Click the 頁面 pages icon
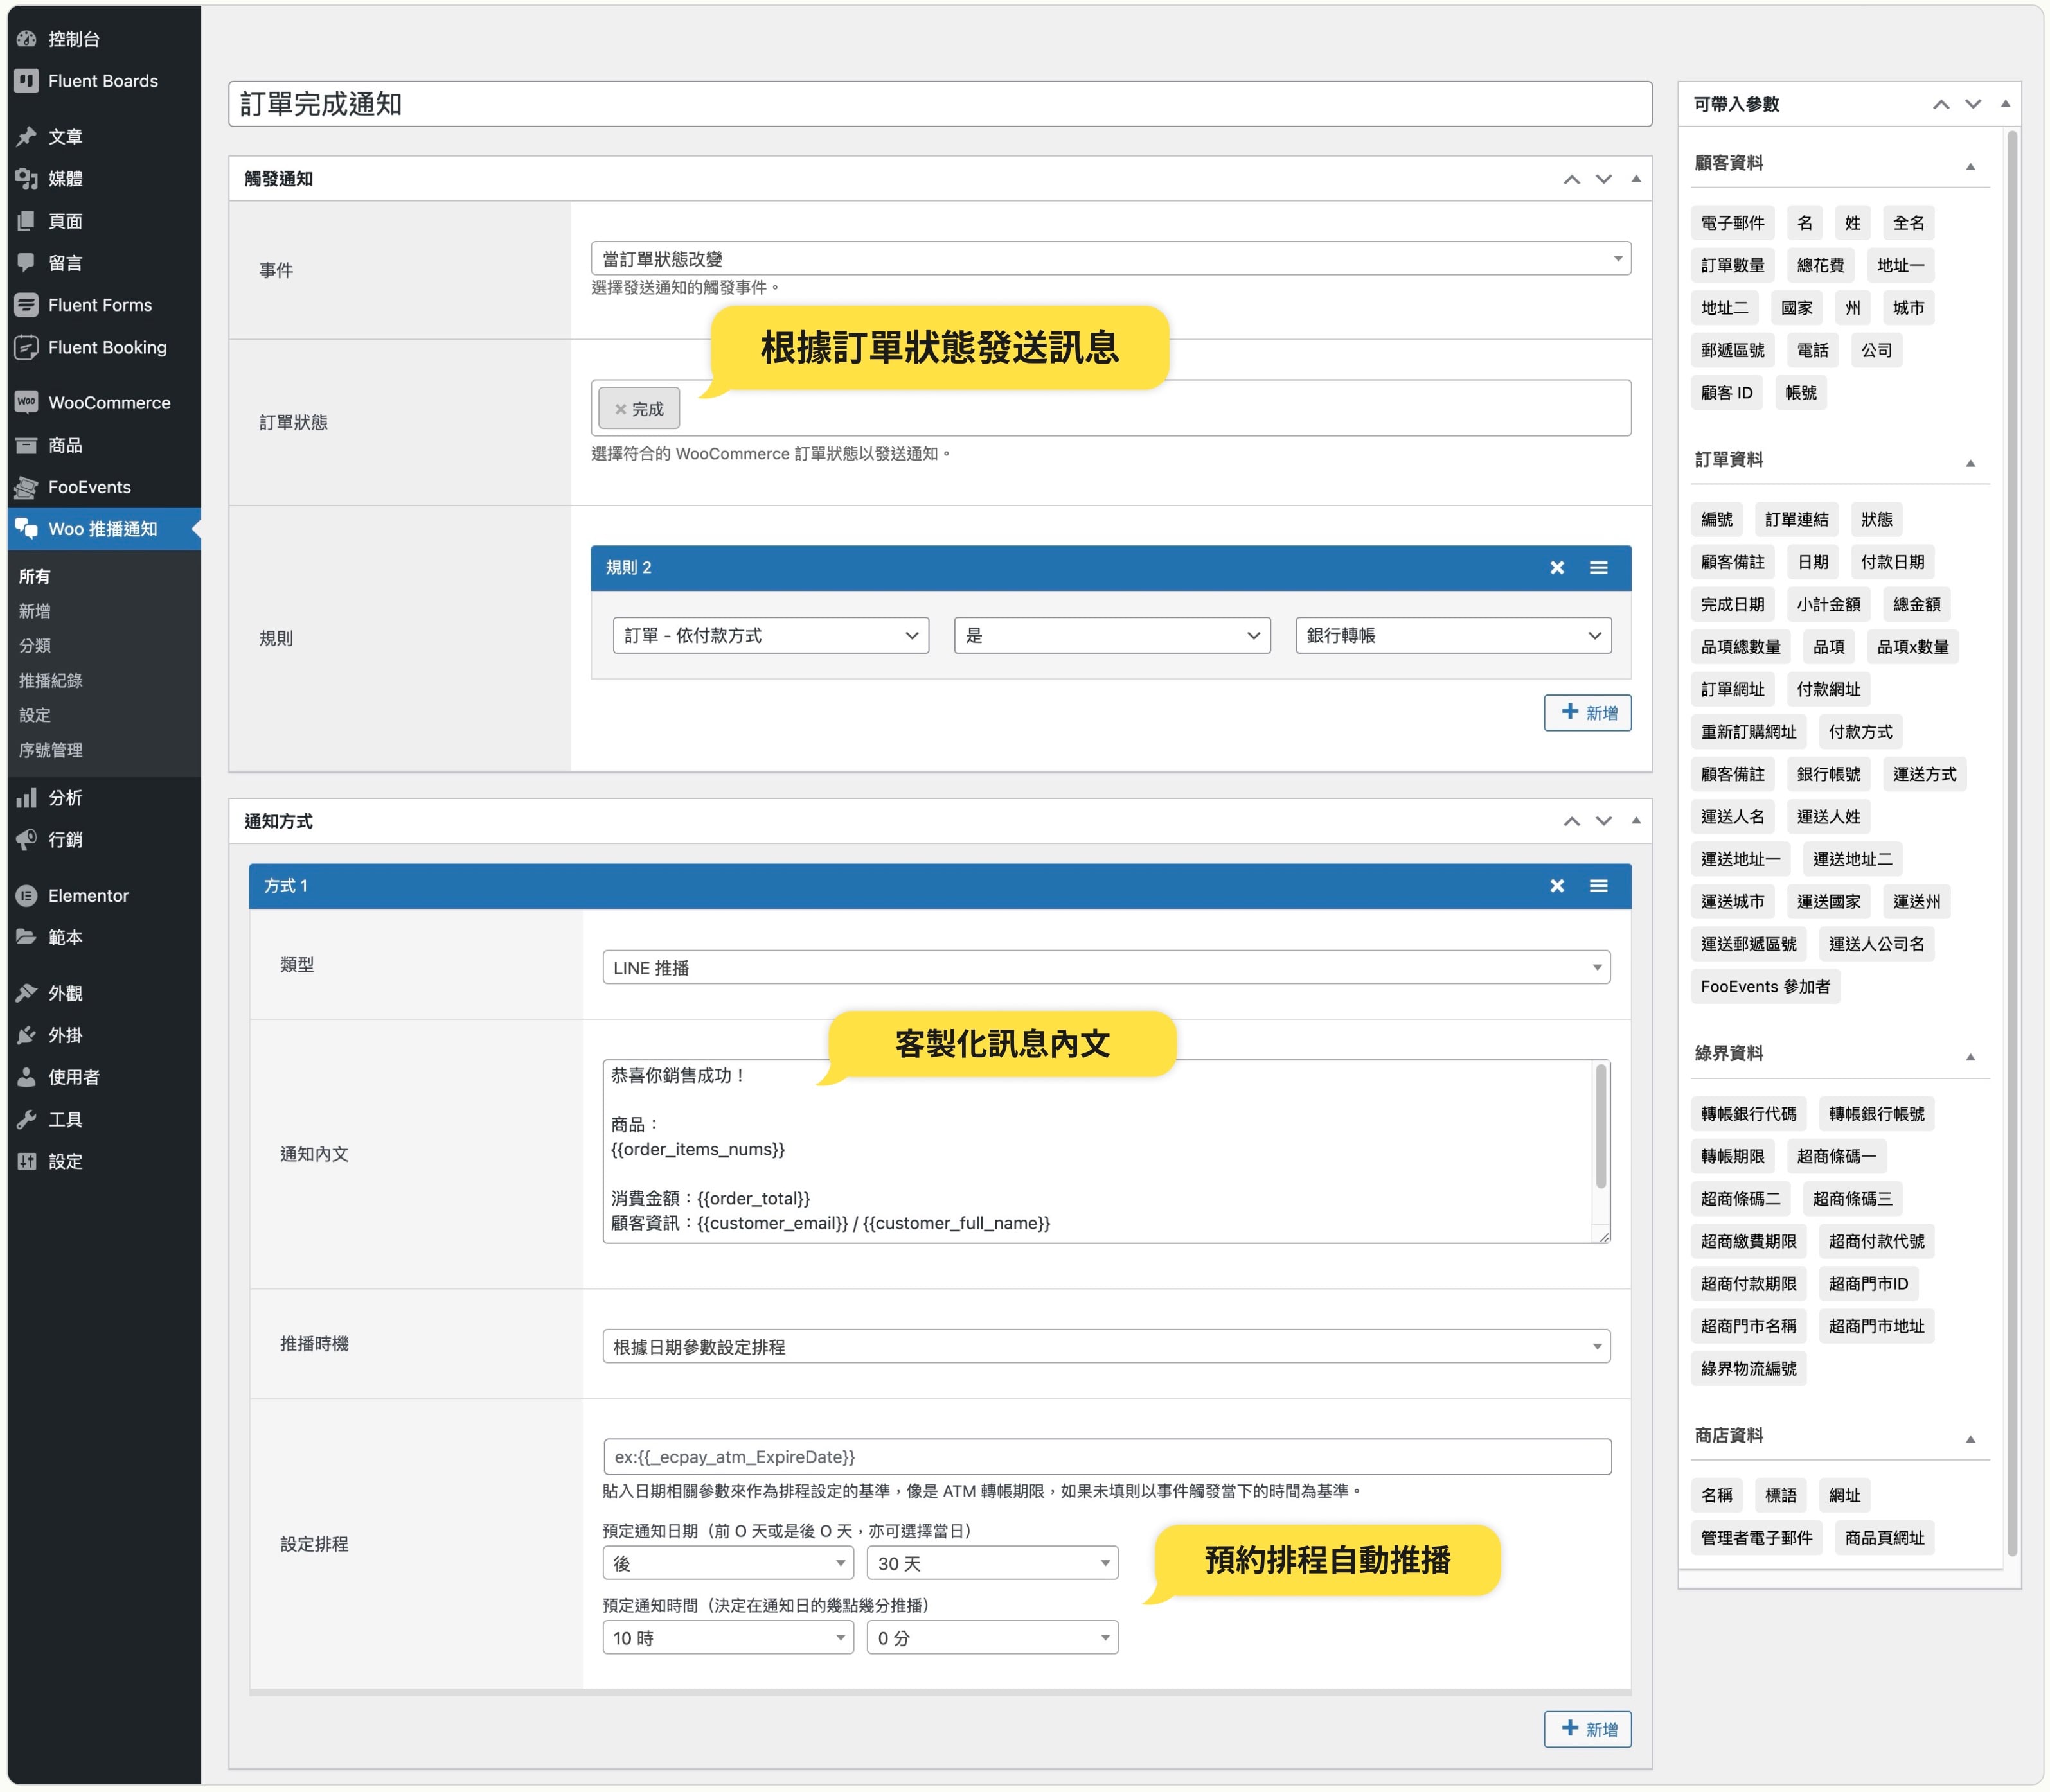This screenshot has height=1792, width=2050. [x=27, y=221]
